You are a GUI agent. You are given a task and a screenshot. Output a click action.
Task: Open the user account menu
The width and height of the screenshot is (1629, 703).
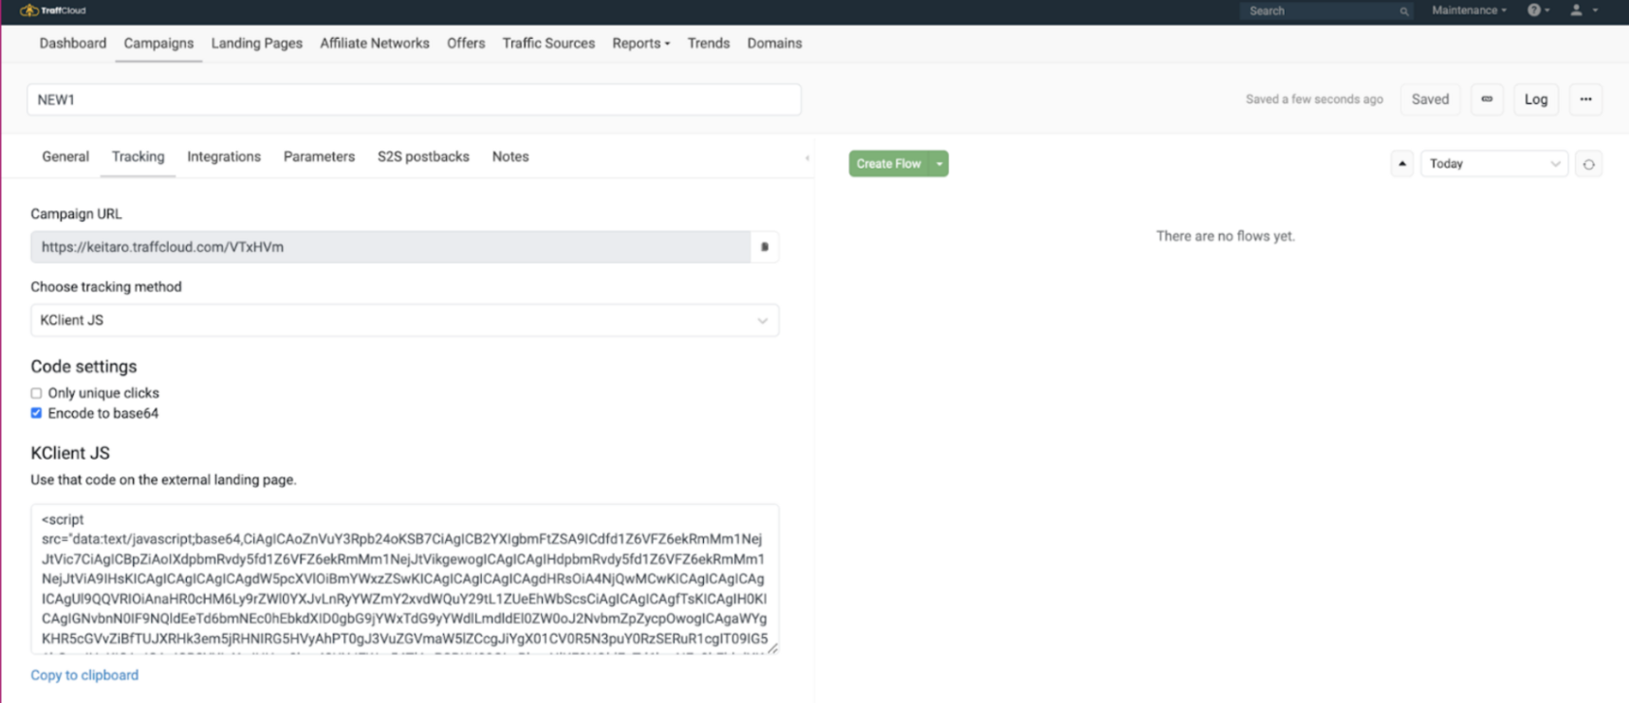(1582, 10)
